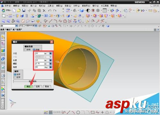Image resolution: width=160 pixels, height=115 pixels.
Task: Select the Arc curve tool
Action: point(55,21)
